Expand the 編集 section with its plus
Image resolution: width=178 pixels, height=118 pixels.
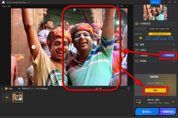[x=174, y=45]
